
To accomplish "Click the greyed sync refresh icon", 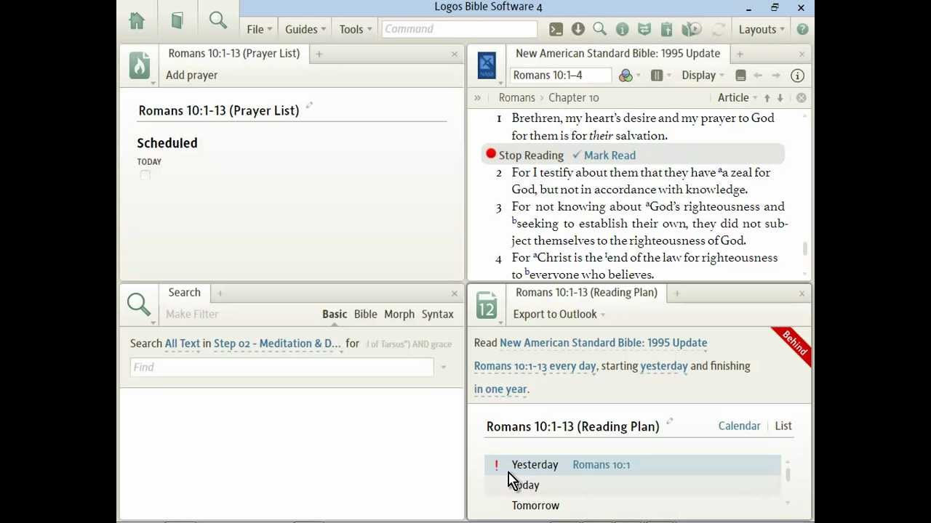I will pyautogui.click(x=719, y=29).
